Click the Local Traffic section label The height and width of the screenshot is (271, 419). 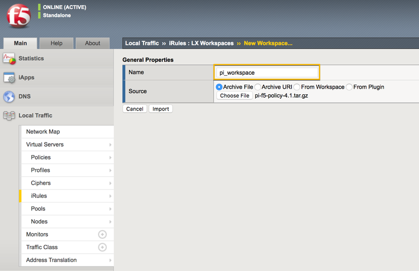[x=35, y=115]
